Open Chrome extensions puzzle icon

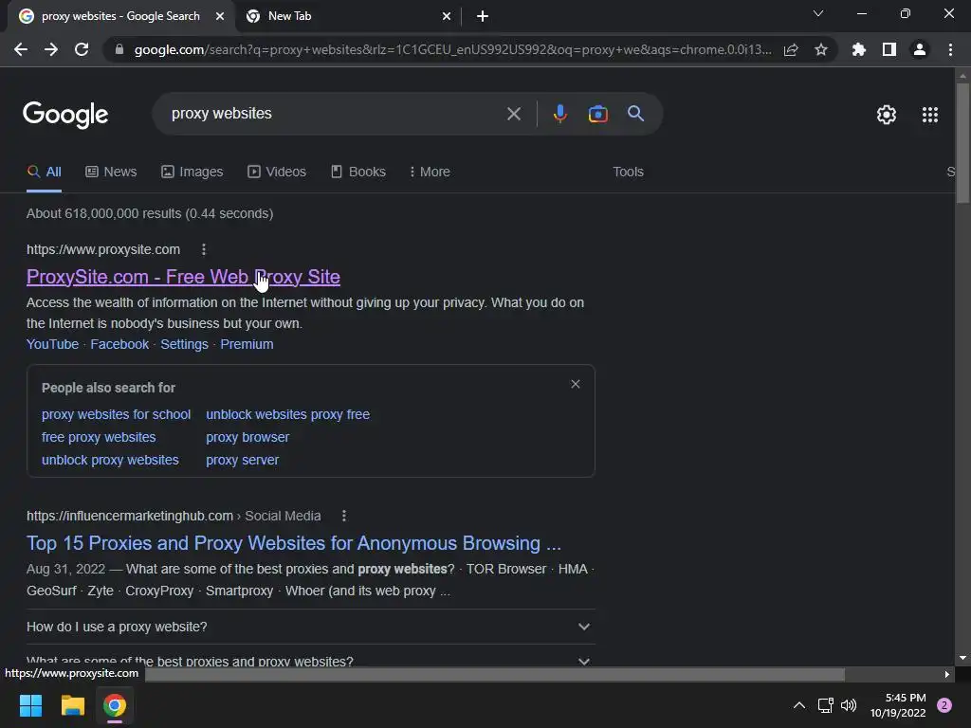pyautogui.click(x=859, y=49)
